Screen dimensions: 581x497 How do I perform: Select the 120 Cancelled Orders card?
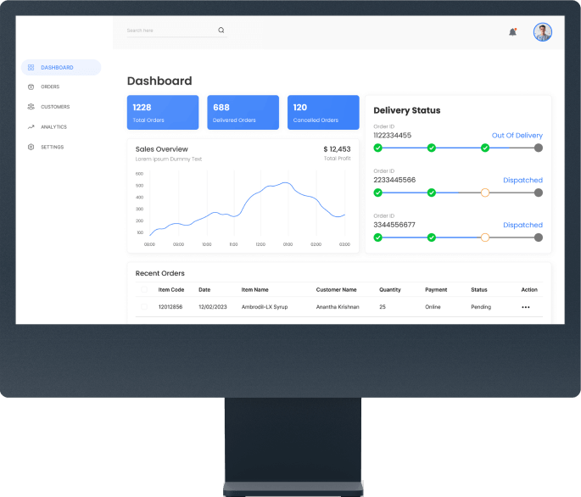coord(323,112)
